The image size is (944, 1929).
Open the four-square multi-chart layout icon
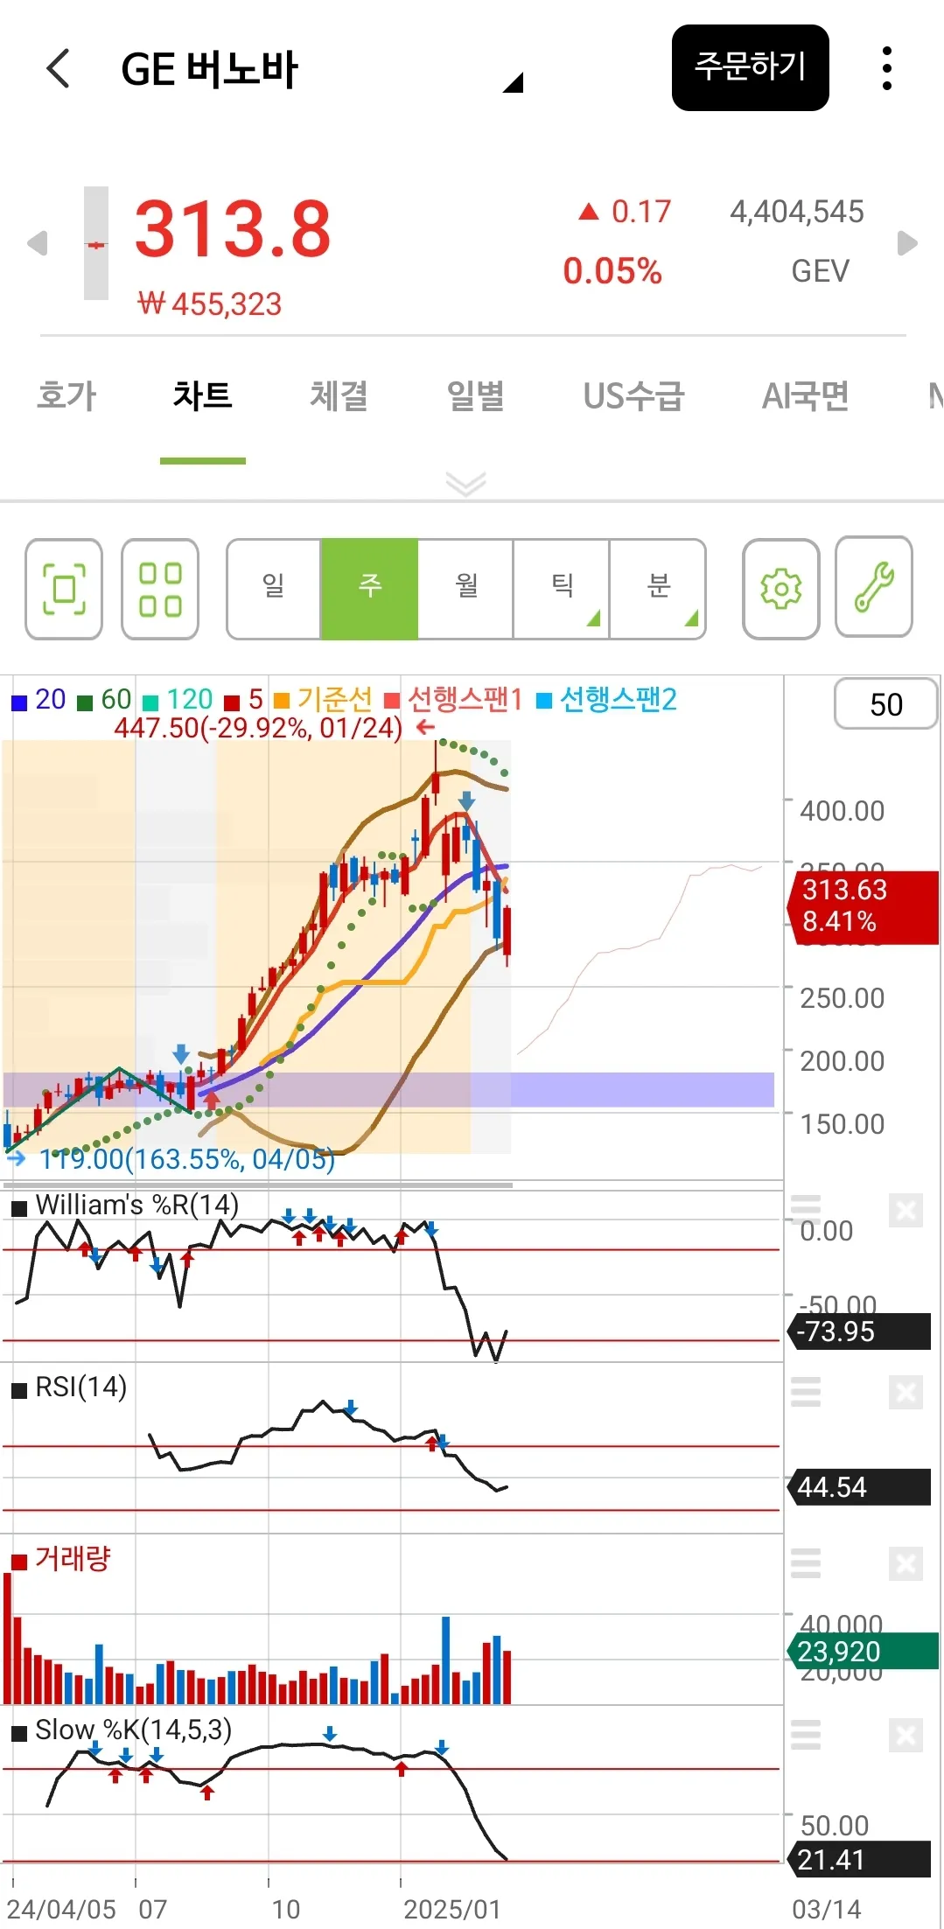160,589
